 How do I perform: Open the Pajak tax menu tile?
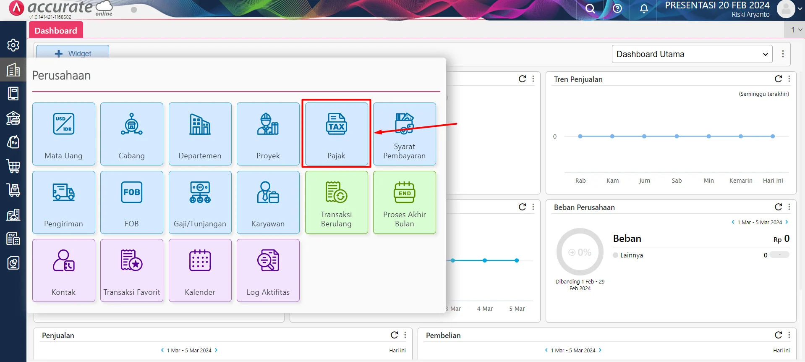[x=336, y=134]
